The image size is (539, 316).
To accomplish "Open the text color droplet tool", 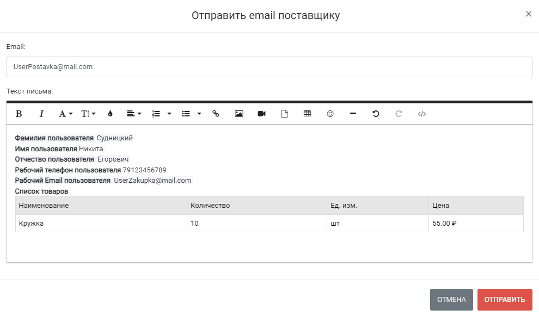I will [x=110, y=114].
